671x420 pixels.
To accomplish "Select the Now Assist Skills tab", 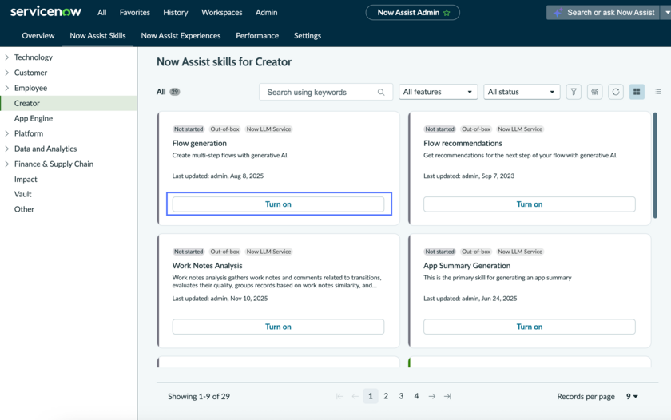I will click(97, 35).
